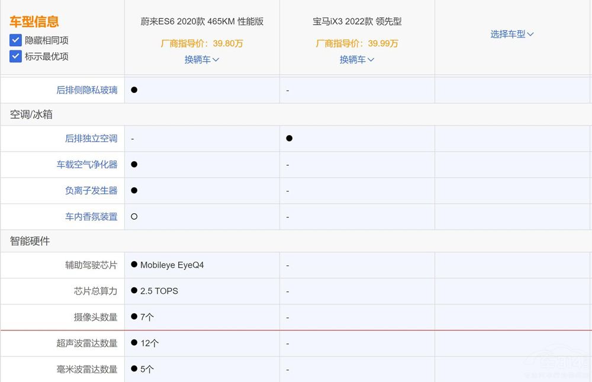Click the 蔚来ES6 2020款 465KM 性能版 title
Viewport: 592px width, 382px height.
pyautogui.click(x=202, y=21)
